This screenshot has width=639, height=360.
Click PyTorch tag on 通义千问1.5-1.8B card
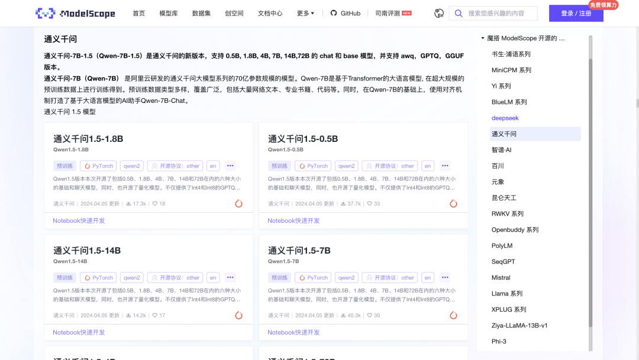(x=98, y=166)
